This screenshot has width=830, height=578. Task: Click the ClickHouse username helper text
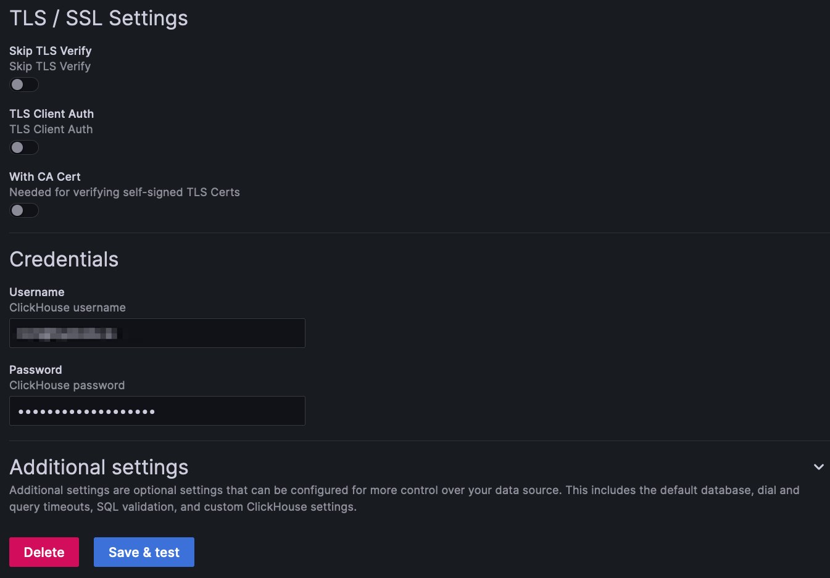68,307
